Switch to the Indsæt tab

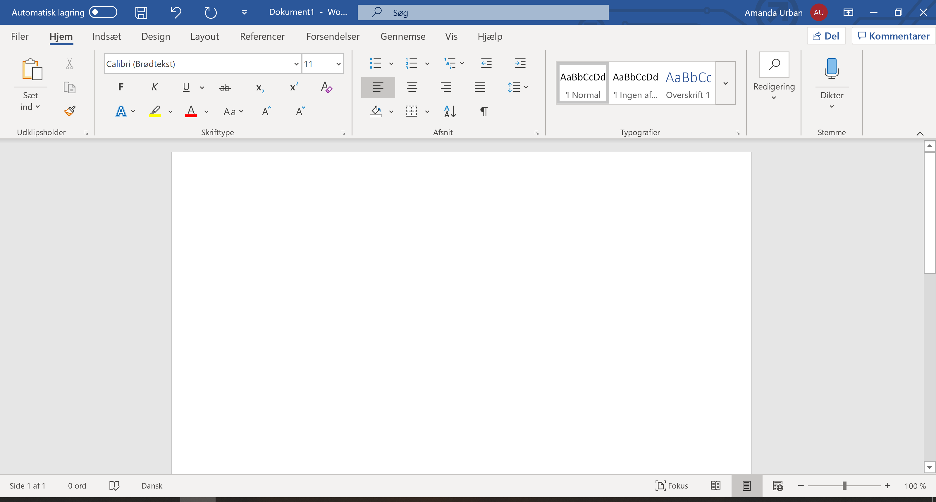106,36
